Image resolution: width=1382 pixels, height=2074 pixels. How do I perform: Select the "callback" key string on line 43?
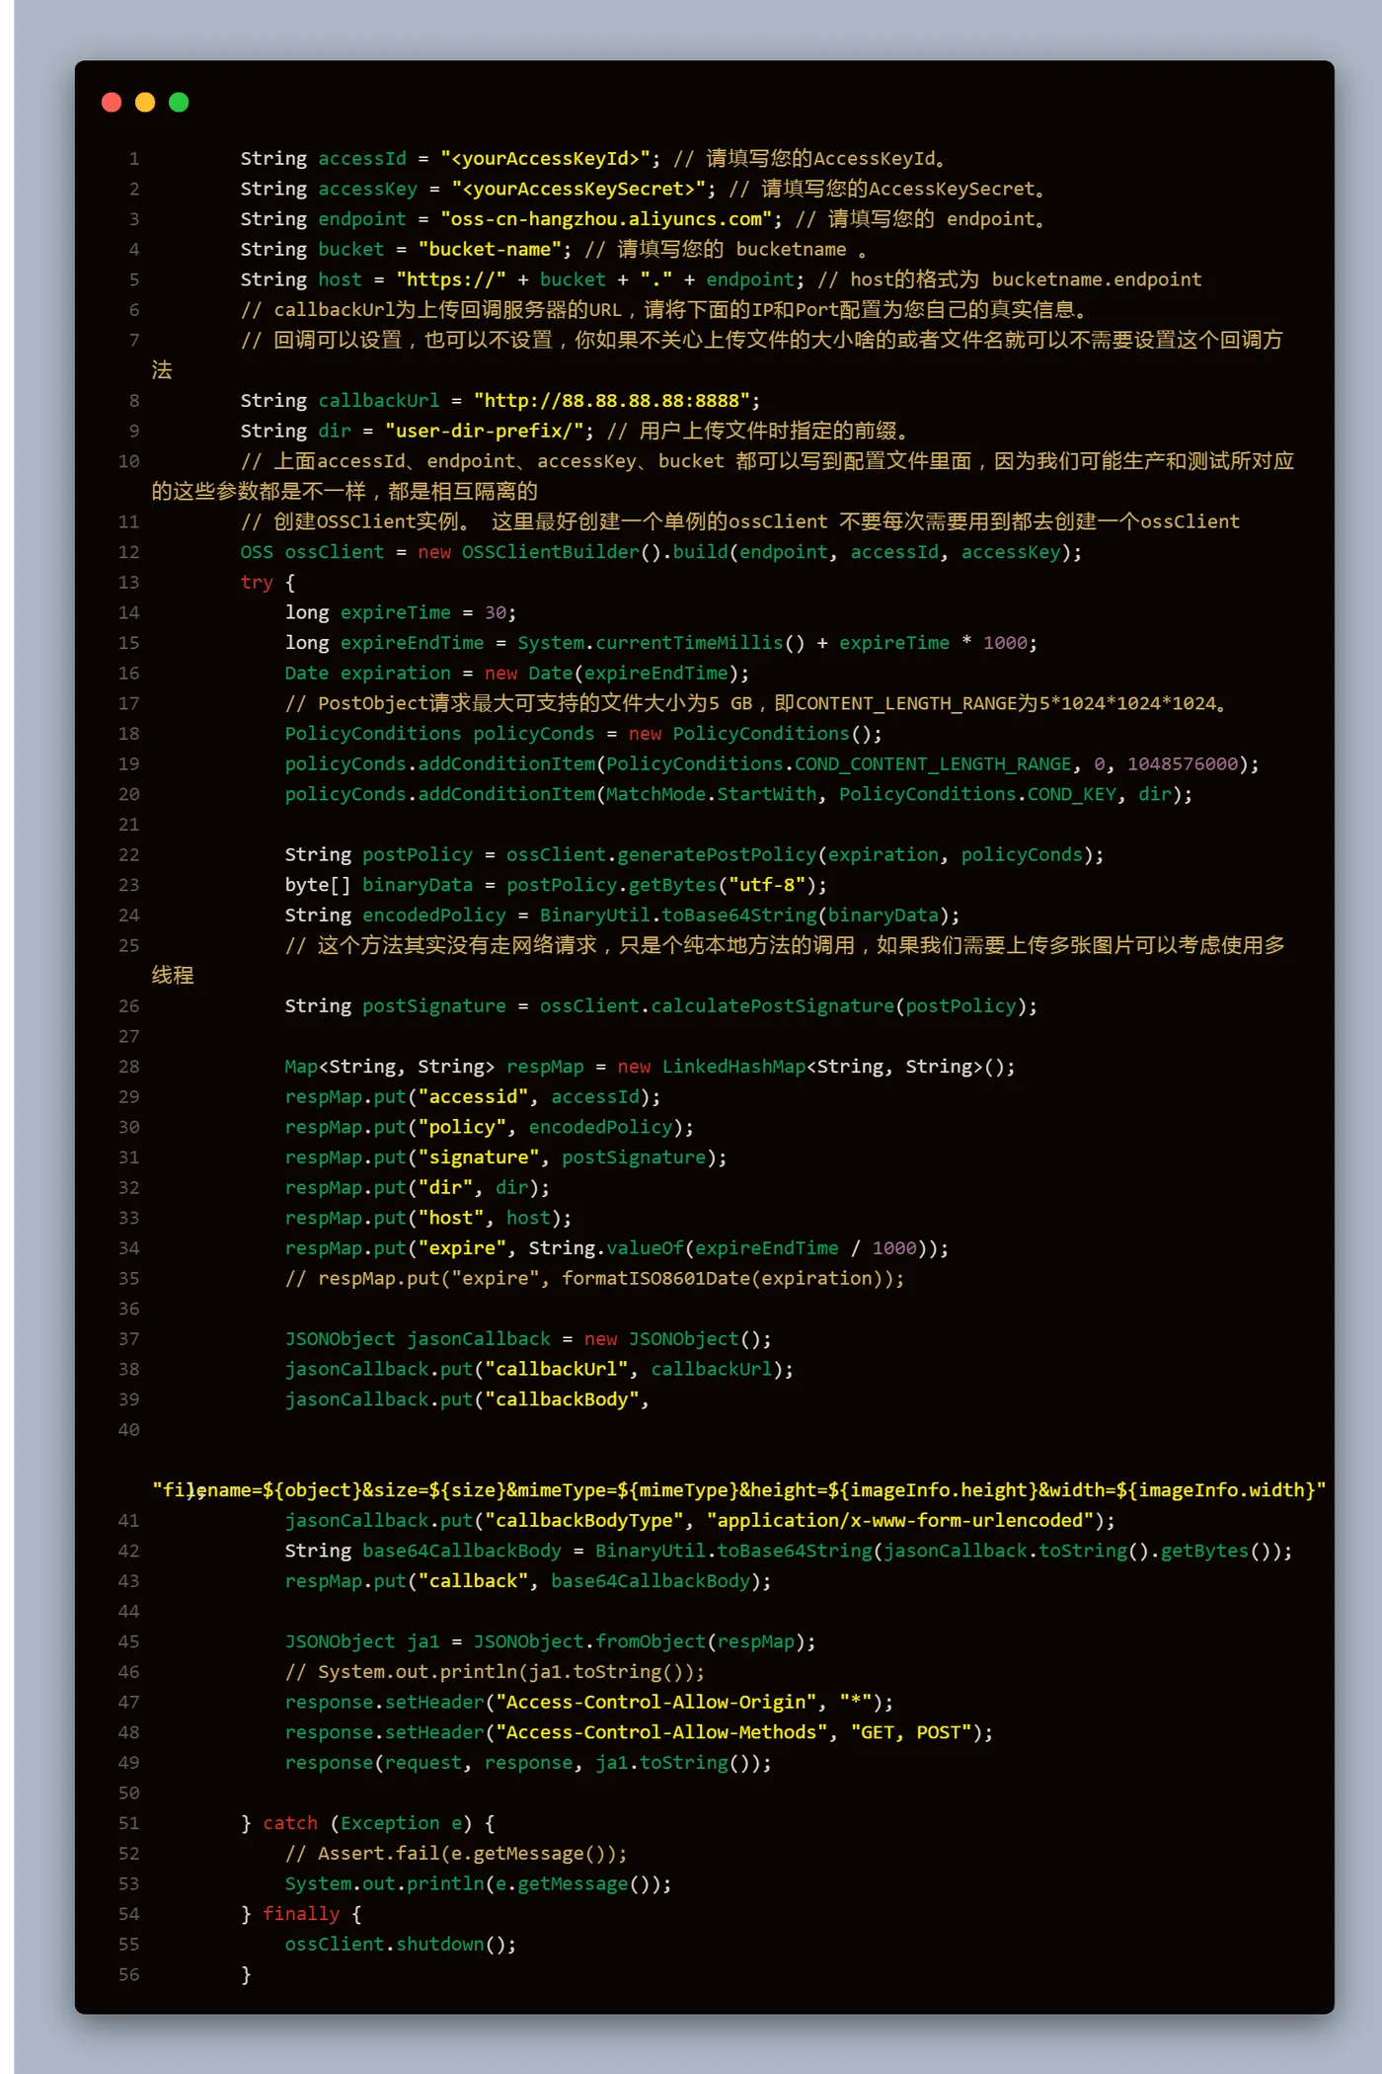[474, 1581]
